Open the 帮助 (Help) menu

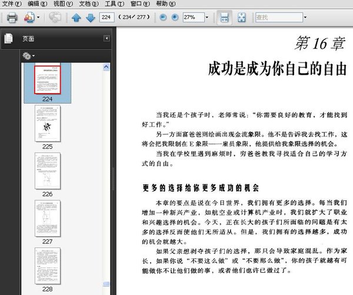pos(166,4)
